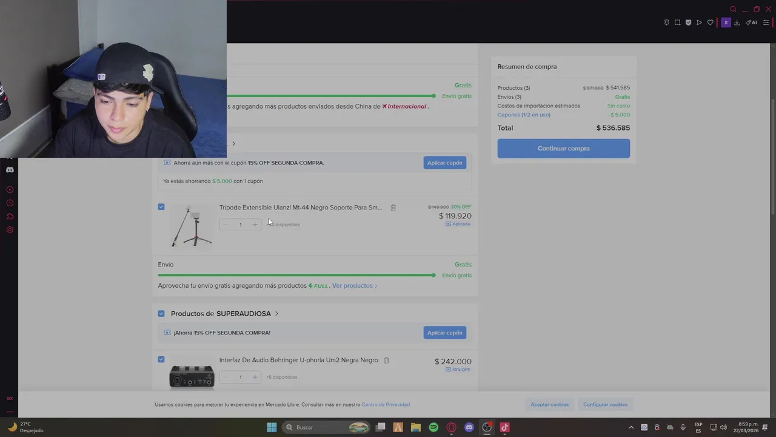Open the three-dots sidebar setup
This screenshot has height=437, width=776.
[x=10, y=412]
